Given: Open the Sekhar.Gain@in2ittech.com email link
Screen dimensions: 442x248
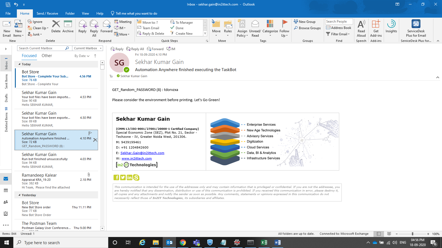Looking at the screenshot, I should (142, 153).
